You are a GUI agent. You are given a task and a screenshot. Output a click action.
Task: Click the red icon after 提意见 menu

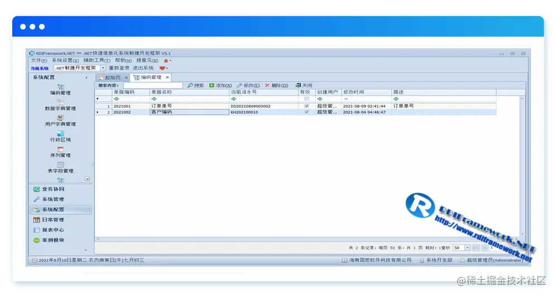click(x=166, y=61)
